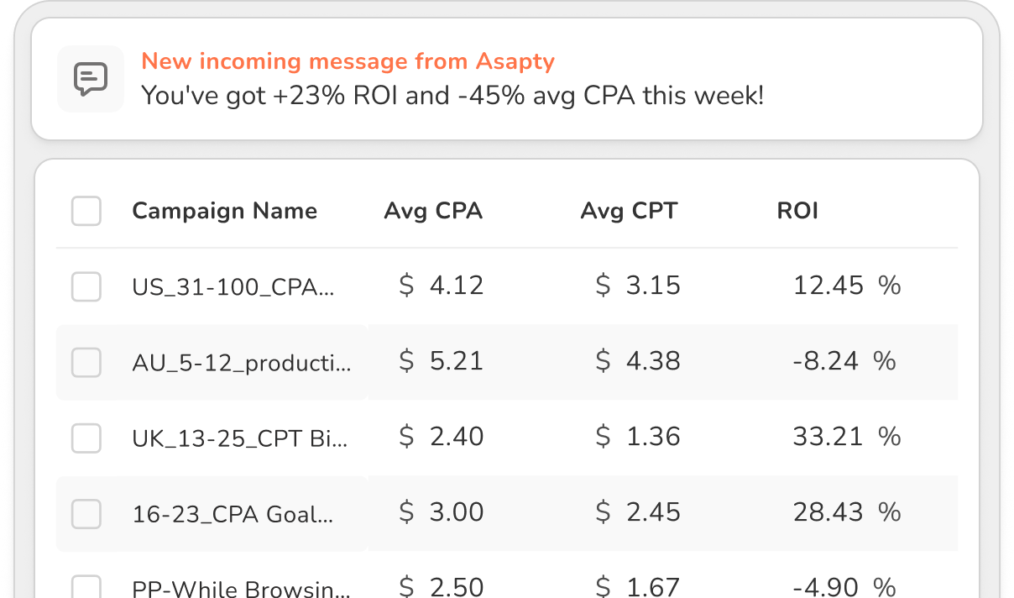Open the New incoming message from Asapty
This screenshot has height=598, width=1014.
tap(348, 61)
